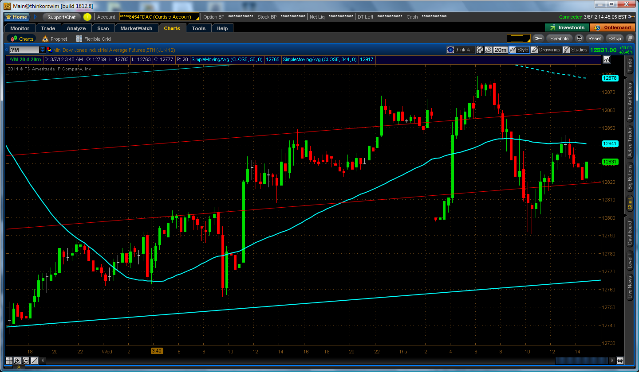
Task: Click the 3:40 time marker on the time axis
Action: coord(156,351)
